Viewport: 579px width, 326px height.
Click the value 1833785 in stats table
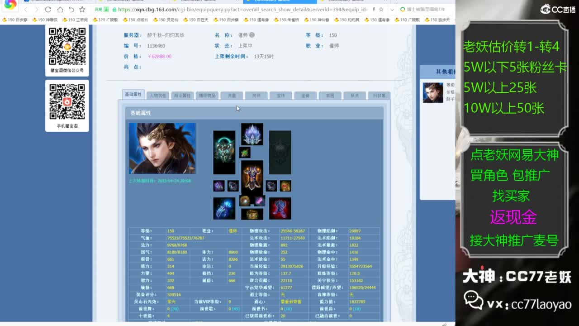(357, 302)
